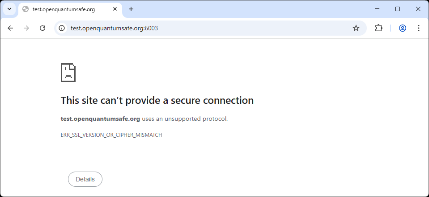
Task: Click the ERR_SSL_VERSION_OR_CIPHER_MISMATCH error code
Action: (111, 135)
